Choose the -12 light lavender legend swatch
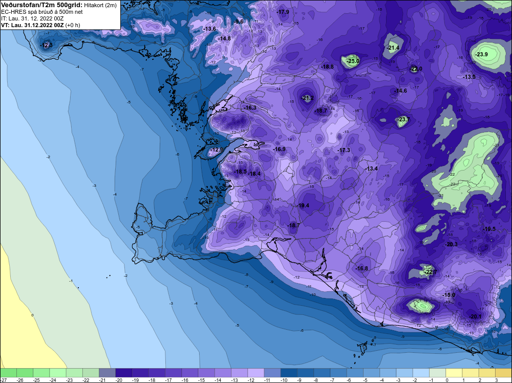Viewport: 512px width, 383px height. click(256, 373)
